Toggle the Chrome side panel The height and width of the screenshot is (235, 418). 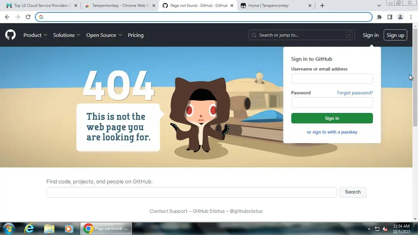(390, 17)
